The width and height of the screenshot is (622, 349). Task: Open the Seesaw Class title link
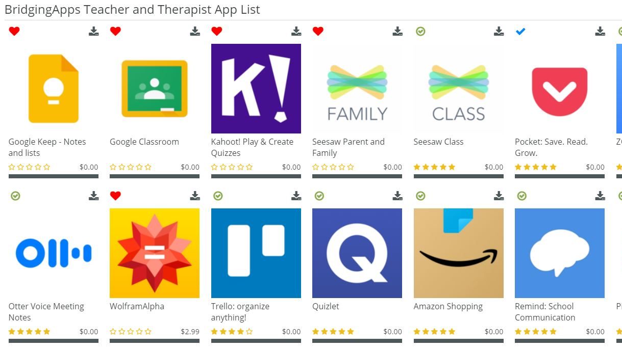[438, 142]
